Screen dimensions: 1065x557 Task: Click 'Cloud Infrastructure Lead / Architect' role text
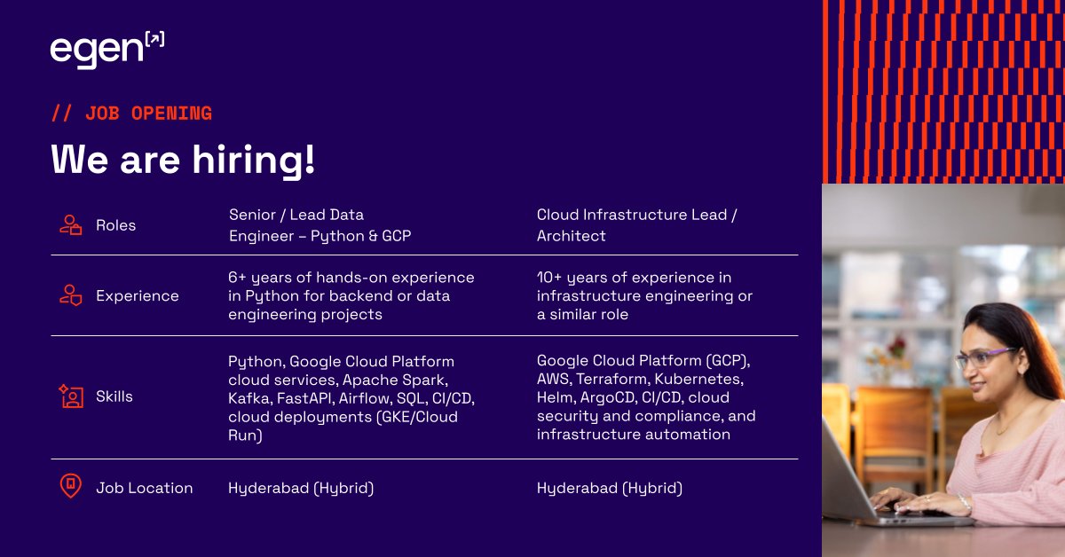point(637,225)
